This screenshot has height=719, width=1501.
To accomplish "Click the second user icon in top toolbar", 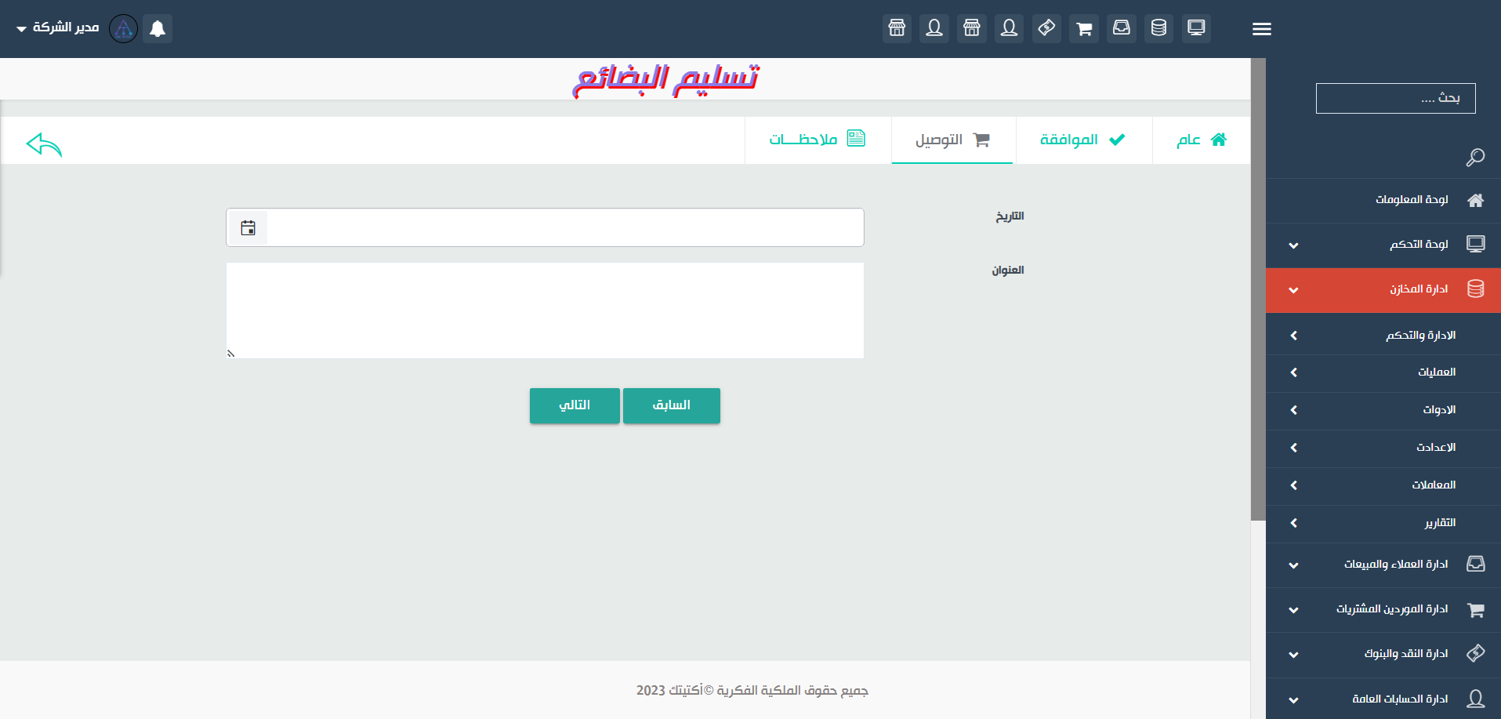I will click(x=934, y=28).
